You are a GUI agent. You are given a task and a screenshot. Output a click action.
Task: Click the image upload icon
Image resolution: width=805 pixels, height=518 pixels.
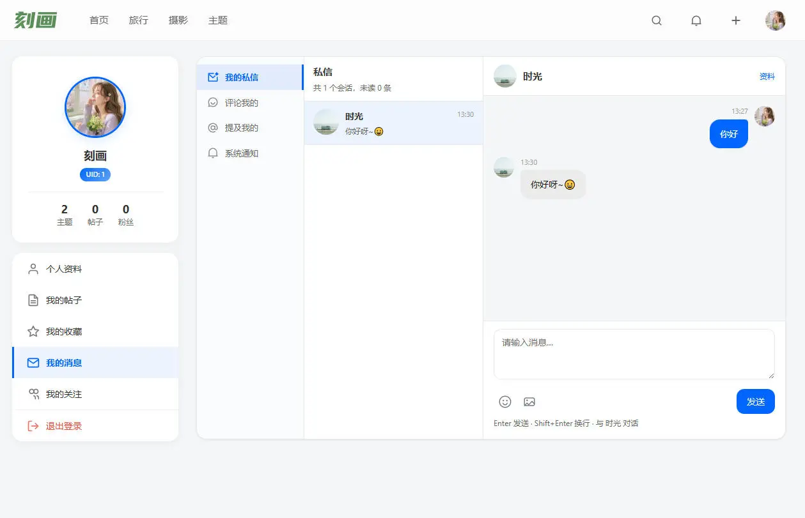pyautogui.click(x=529, y=402)
